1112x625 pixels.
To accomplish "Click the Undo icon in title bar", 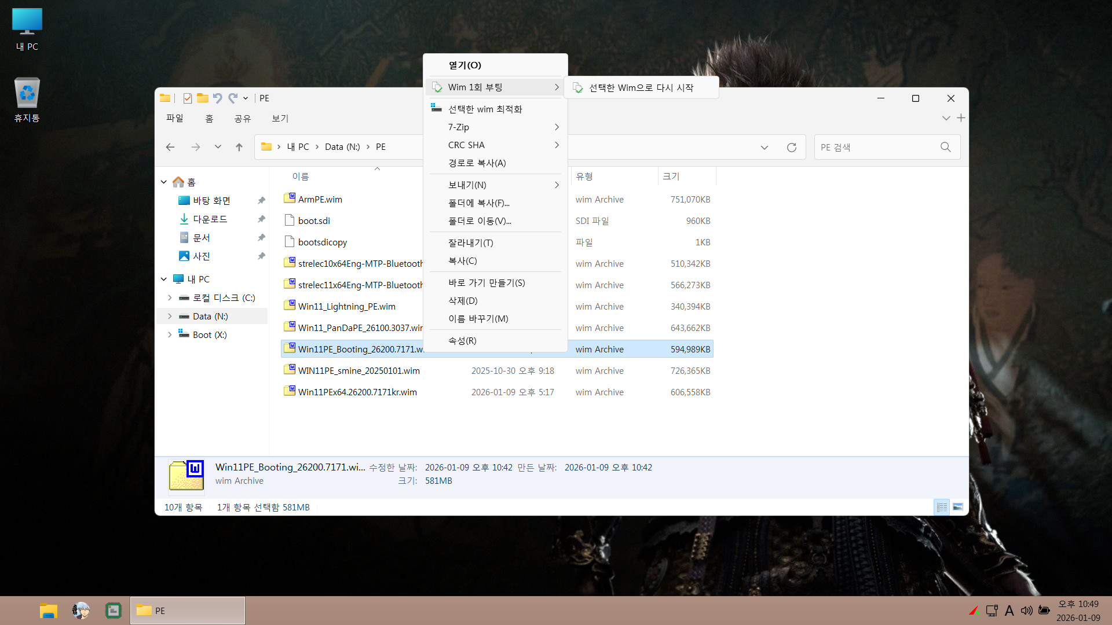I will coord(217,98).
